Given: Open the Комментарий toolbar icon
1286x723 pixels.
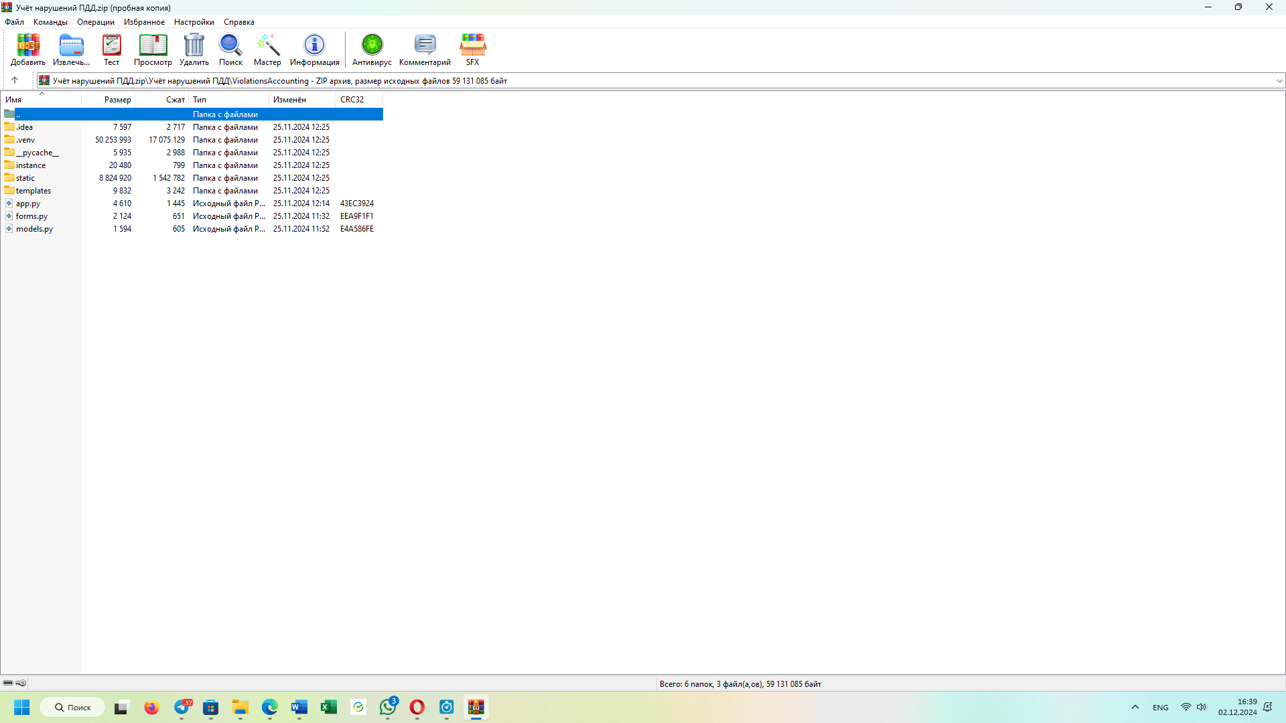Looking at the screenshot, I should pyautogui.click(x=425, y=50).
